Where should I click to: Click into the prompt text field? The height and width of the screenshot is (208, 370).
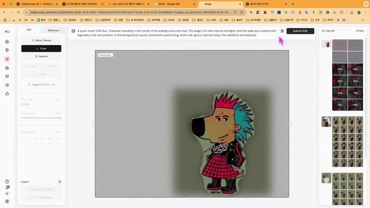point(177,33)
